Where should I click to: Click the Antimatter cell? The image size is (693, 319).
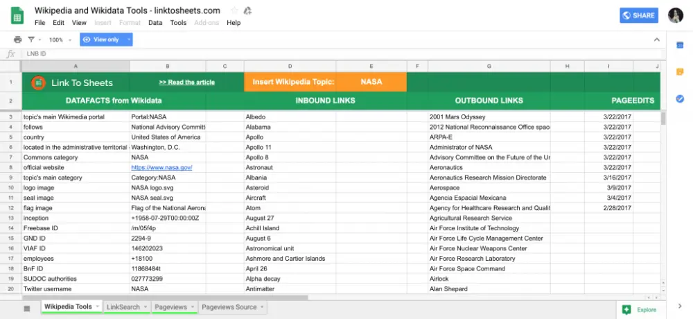pos(290,289)
